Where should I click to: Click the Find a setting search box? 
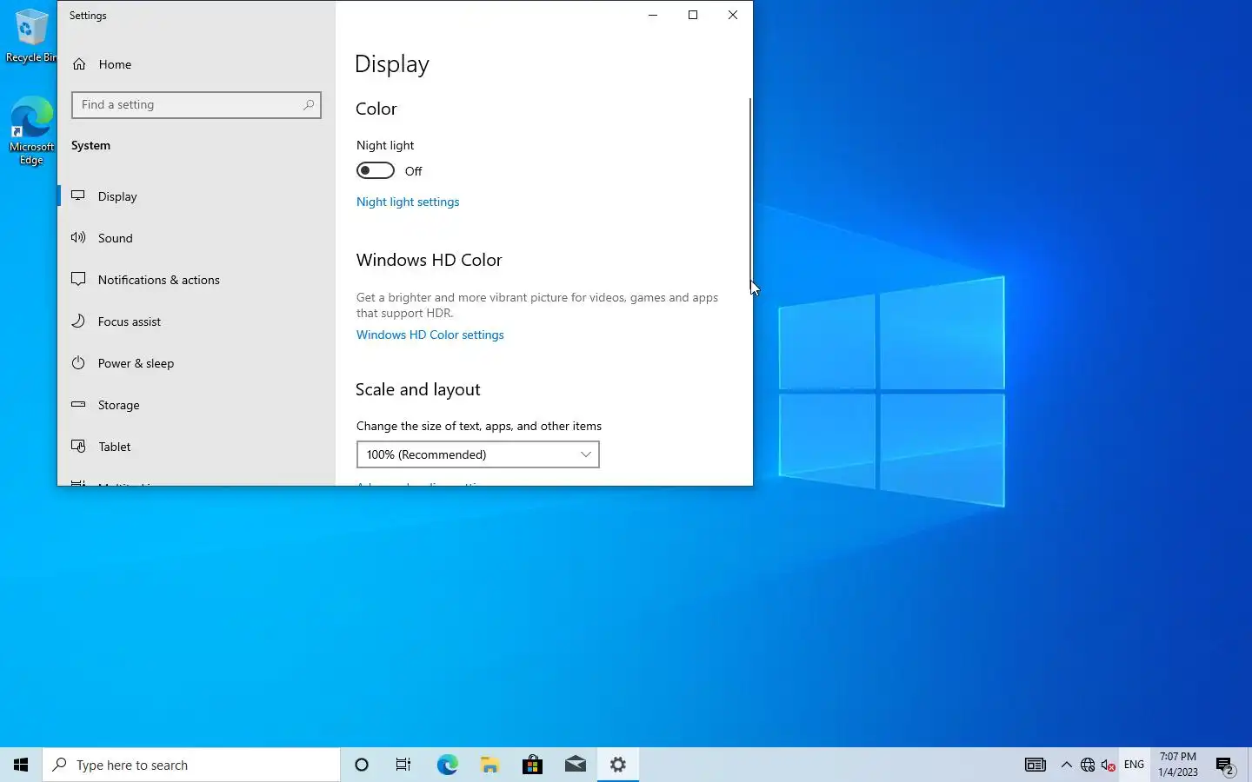tap(196, 105)
